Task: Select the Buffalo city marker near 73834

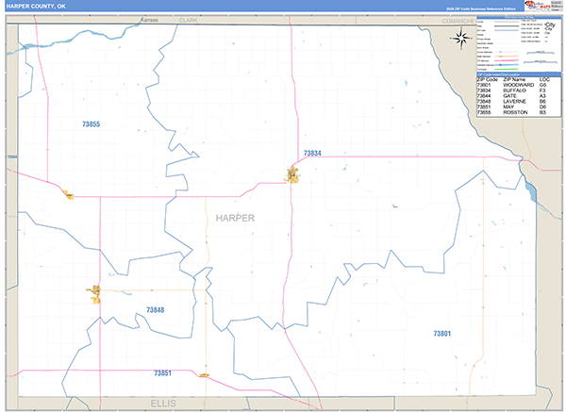Action: pyautogui.click(x=293, y=175)
